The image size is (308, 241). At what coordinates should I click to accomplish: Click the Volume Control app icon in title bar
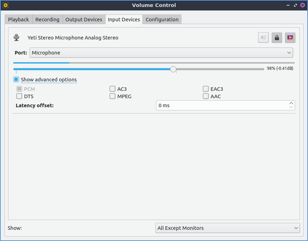tap(5, 5)
